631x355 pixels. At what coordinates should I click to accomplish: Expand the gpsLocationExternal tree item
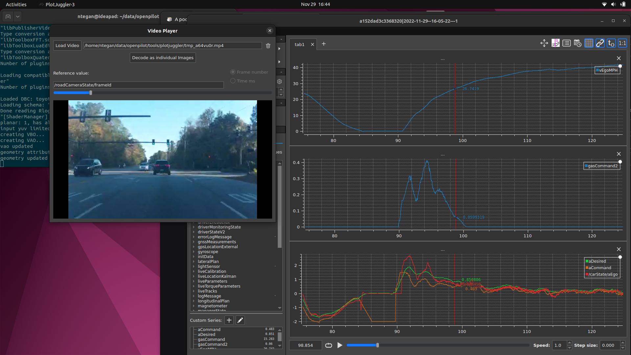point(194,247)
